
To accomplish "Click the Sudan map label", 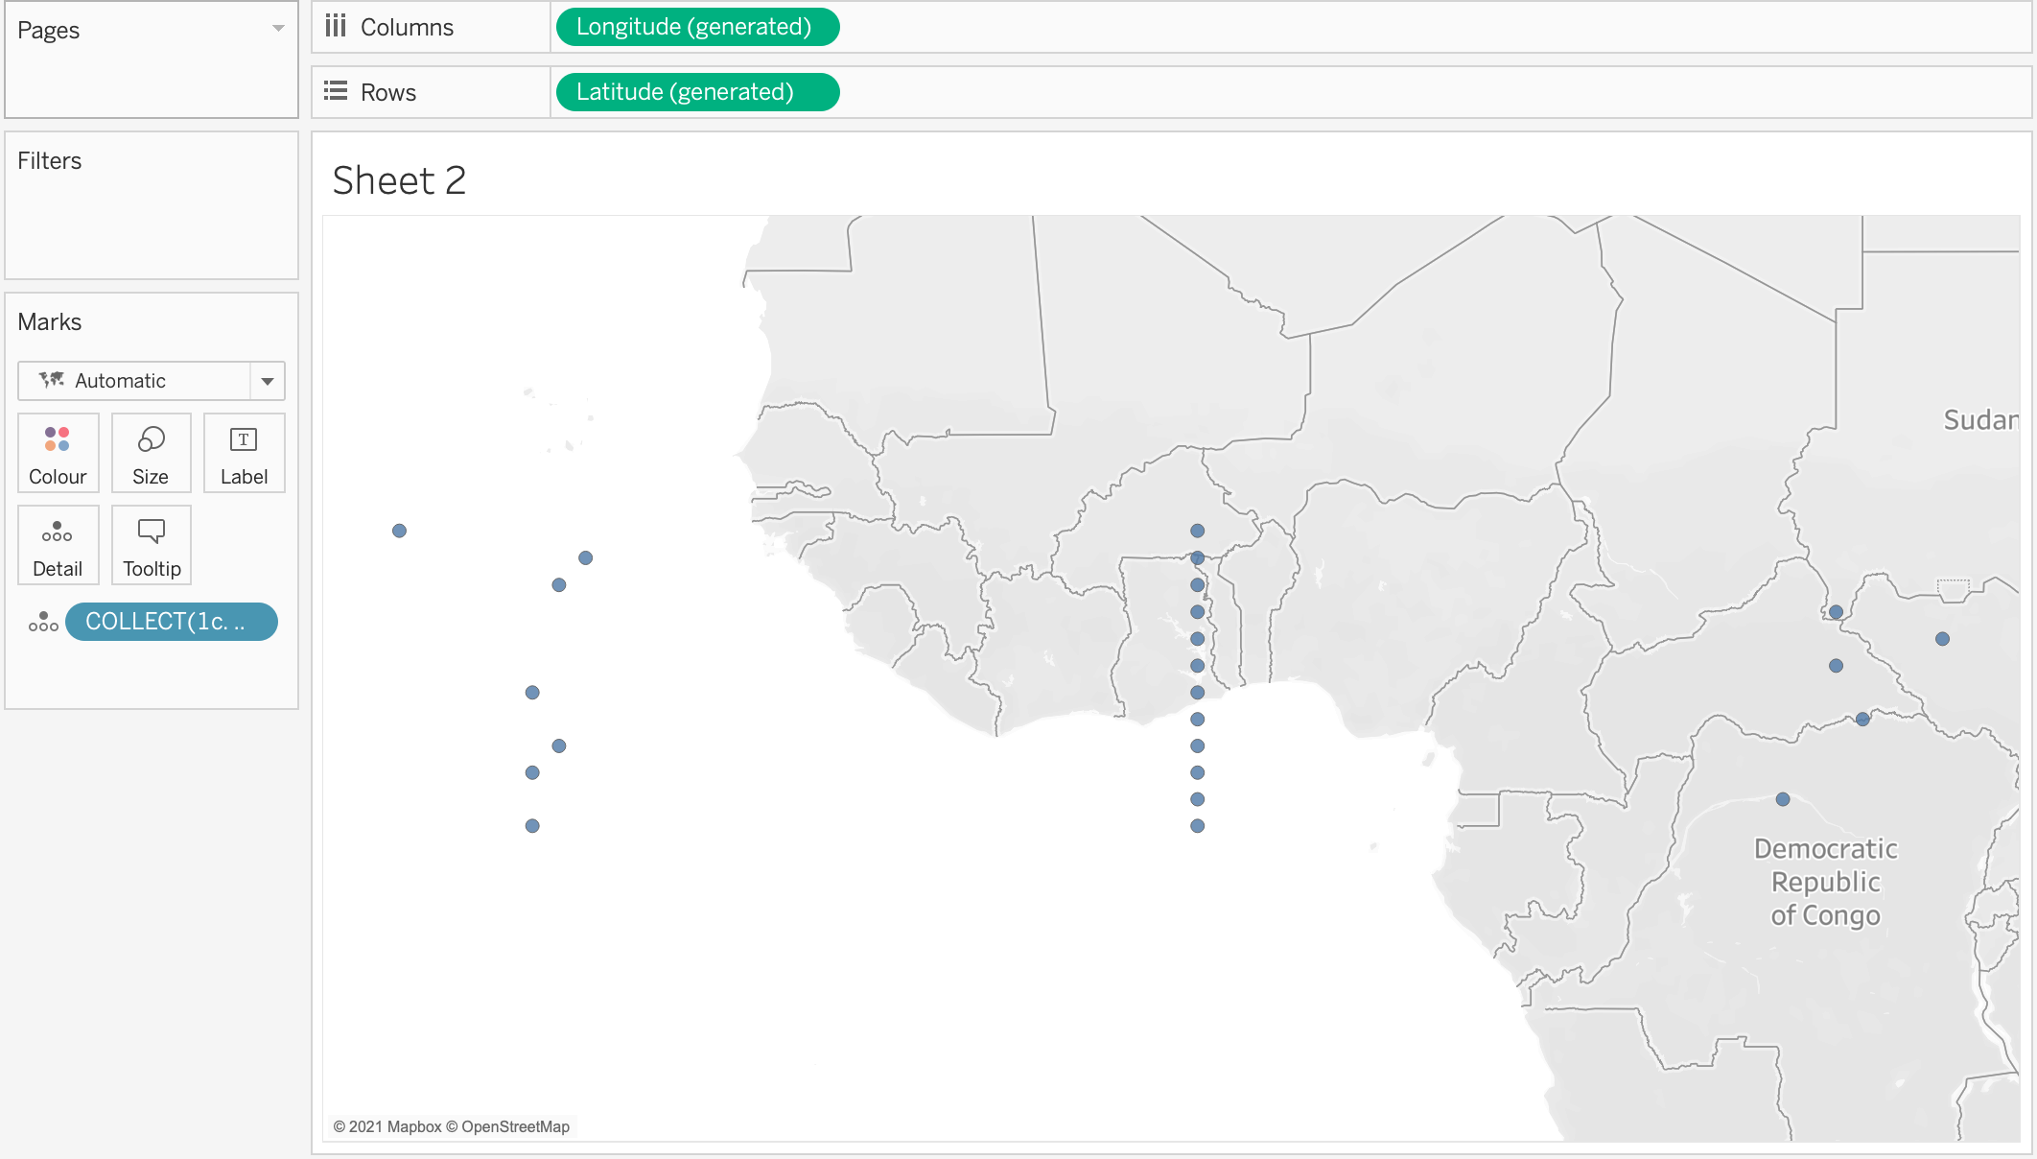I will [x=1979, y=420].
